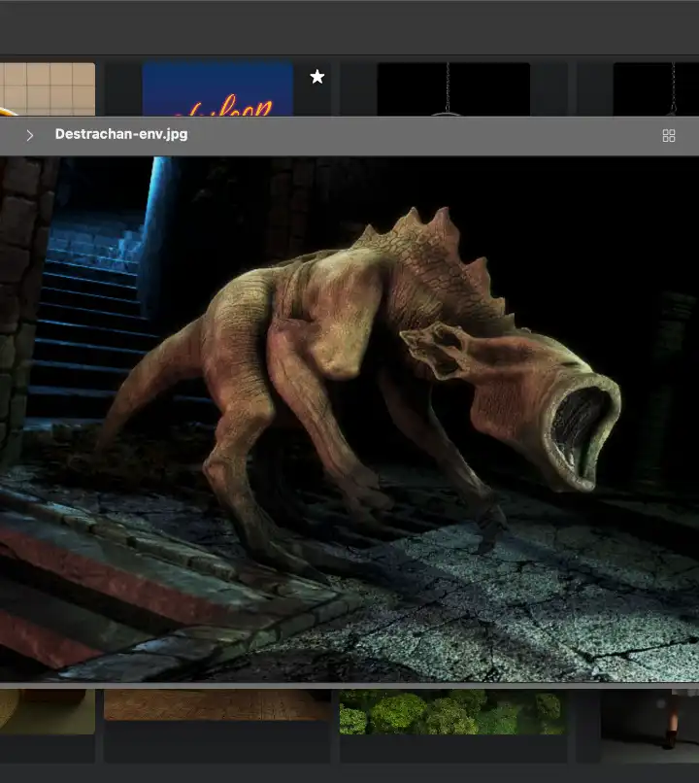Open the green trees thumbnail

click(452, 711)
